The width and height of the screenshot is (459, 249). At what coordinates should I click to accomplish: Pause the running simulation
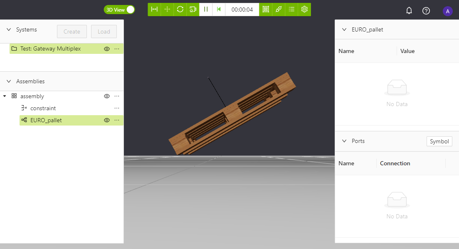pos(206,10)
